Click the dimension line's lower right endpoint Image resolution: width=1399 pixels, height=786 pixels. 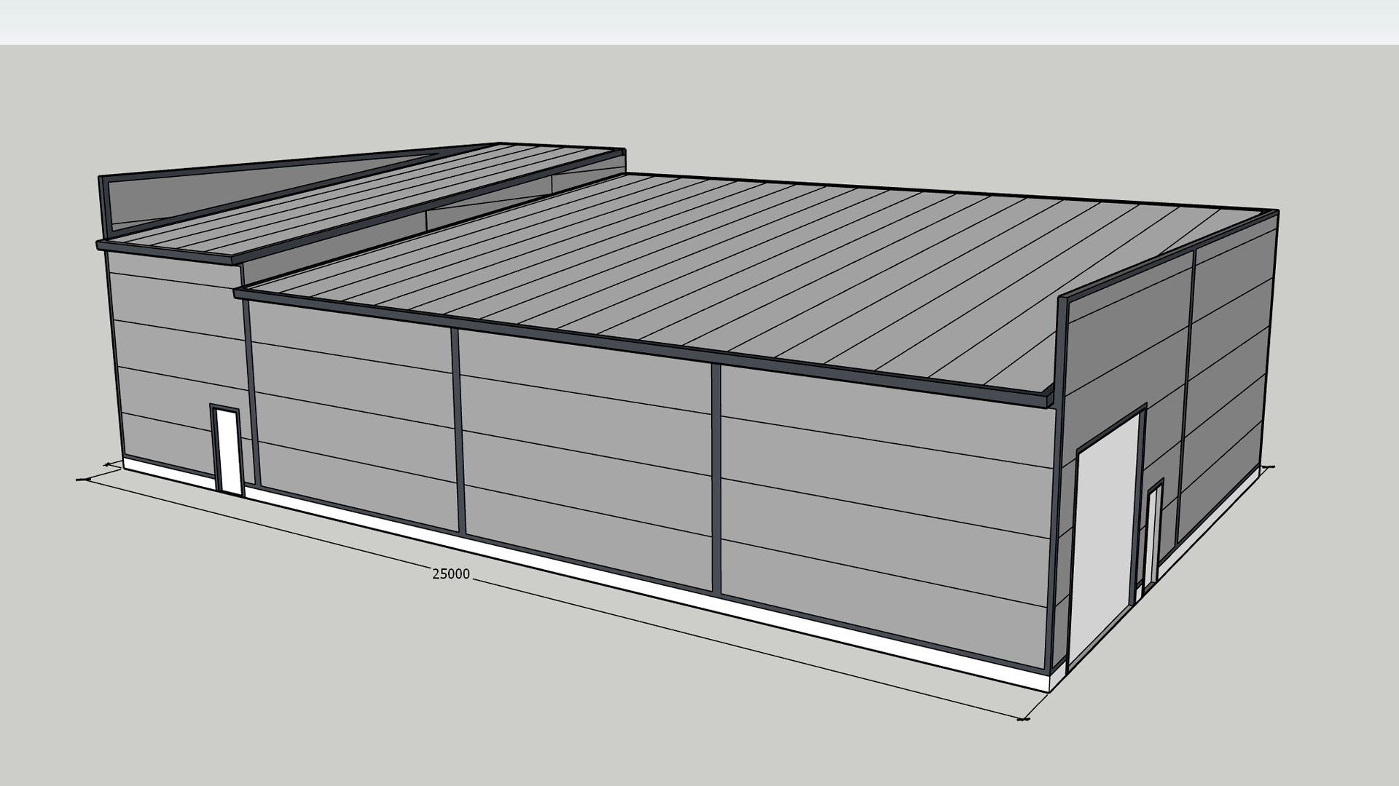(x=1023, y=719)
